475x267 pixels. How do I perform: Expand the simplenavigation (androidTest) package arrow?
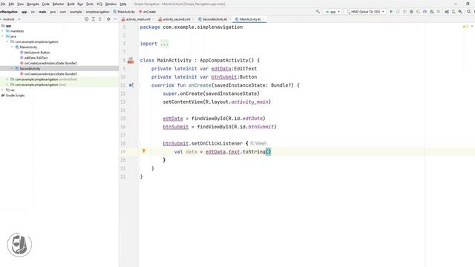point(7,79)
